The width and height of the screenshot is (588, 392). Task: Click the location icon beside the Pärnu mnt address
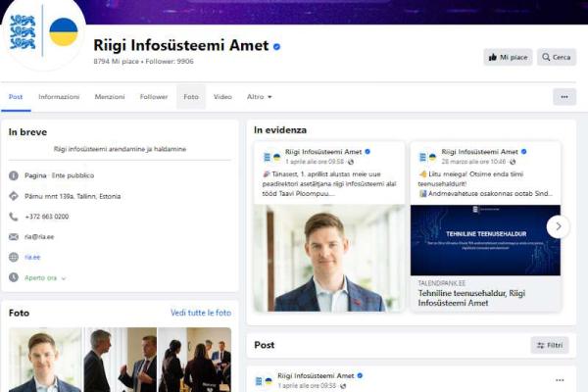14,196
